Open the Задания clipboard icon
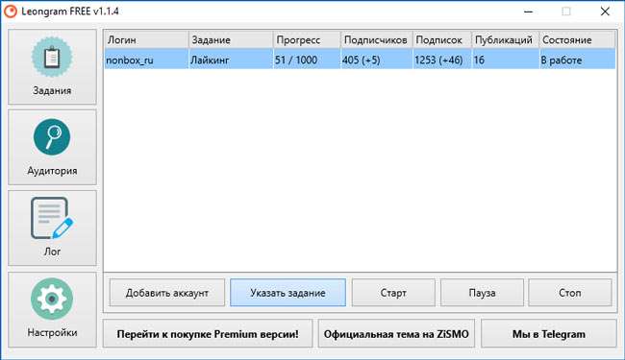625x360 pixels. (x=52, y=57)
